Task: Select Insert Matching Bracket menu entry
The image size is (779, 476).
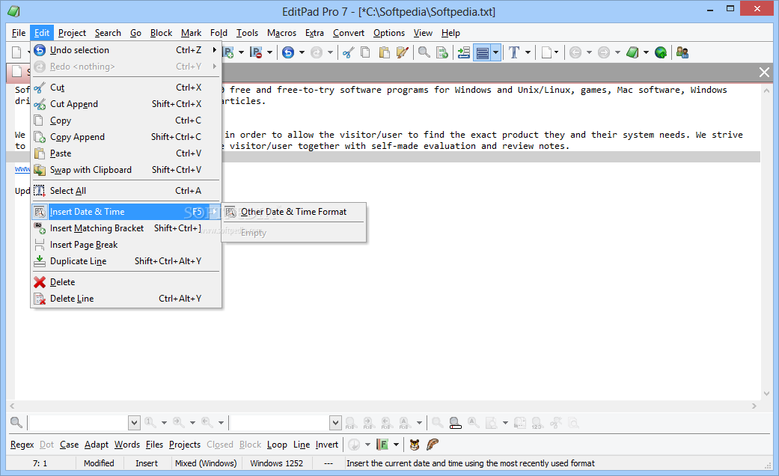Action: click(x=126, y=228)
